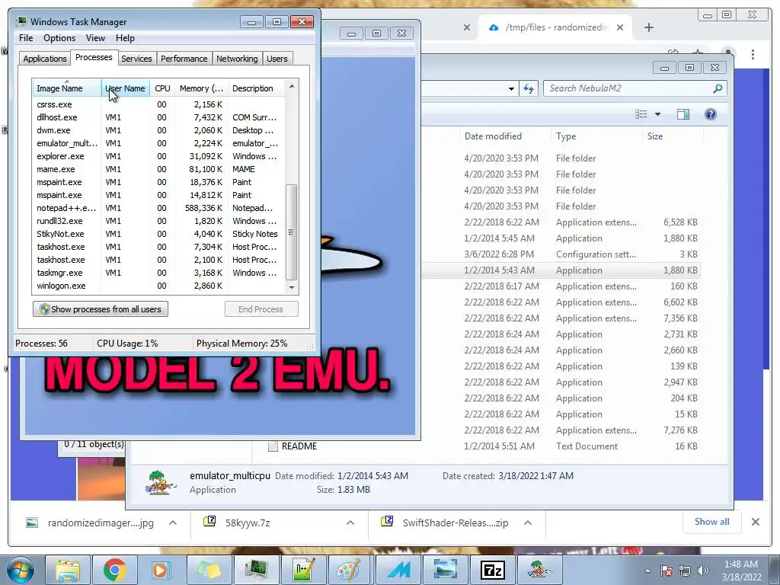Sort processes by Image Name column
This screenshot has width=780, height=585.
tap(67, 88)
